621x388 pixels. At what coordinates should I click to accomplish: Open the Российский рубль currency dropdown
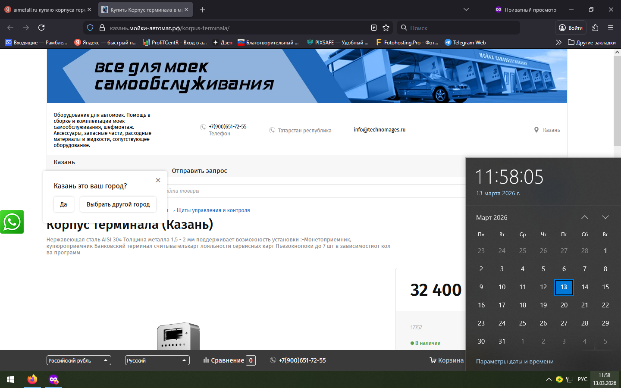pos(78,360)
